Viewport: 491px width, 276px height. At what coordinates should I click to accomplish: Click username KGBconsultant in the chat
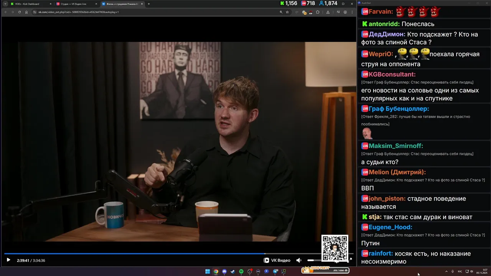point(392,74)
